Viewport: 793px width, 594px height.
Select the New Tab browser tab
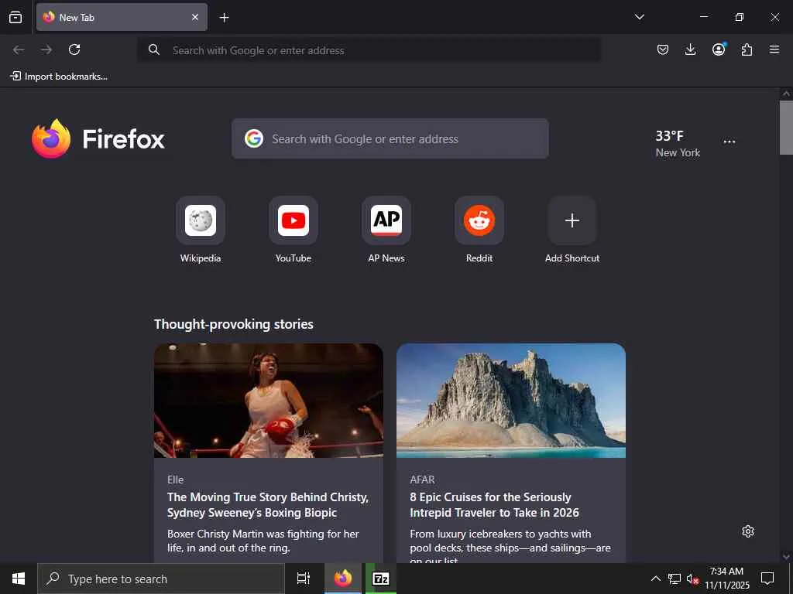pos(122,17)
